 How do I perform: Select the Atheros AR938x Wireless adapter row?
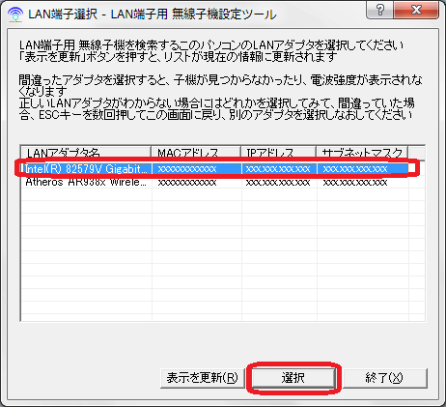coord(215,183)
